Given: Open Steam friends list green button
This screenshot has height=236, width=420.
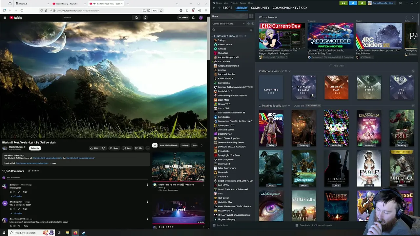Looking at the screenshot, I should [x=343, y=3].
